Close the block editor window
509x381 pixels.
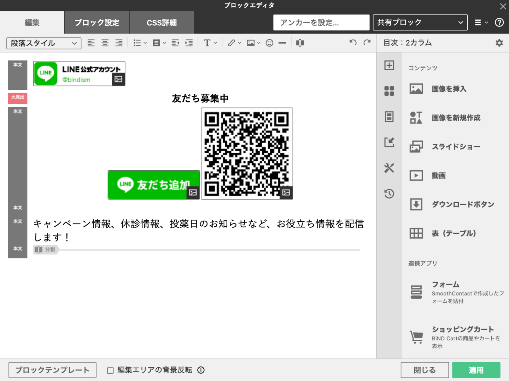(503, 6)
